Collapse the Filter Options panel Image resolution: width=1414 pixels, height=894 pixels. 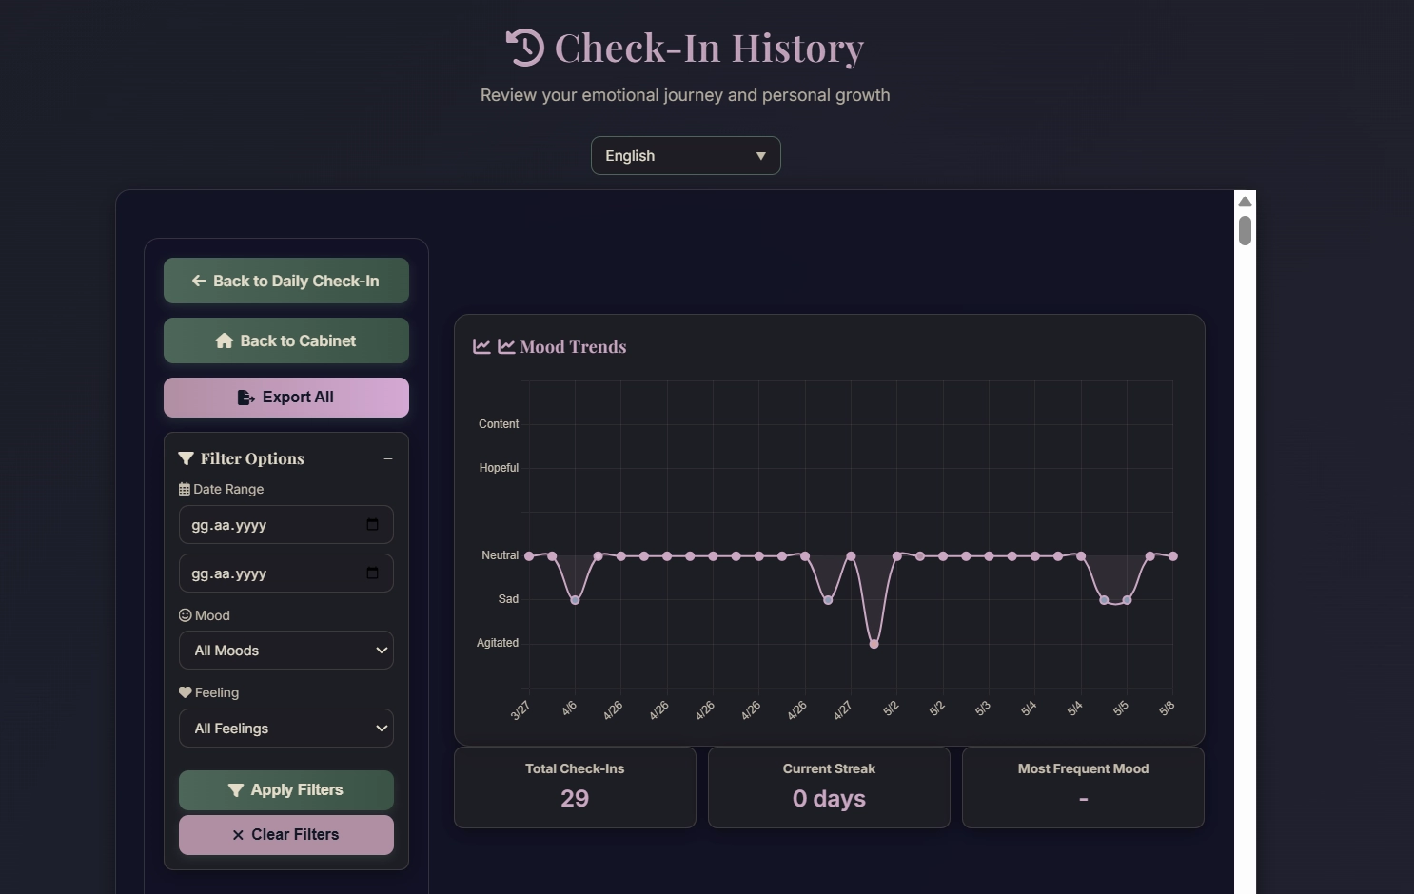(388, 458)
